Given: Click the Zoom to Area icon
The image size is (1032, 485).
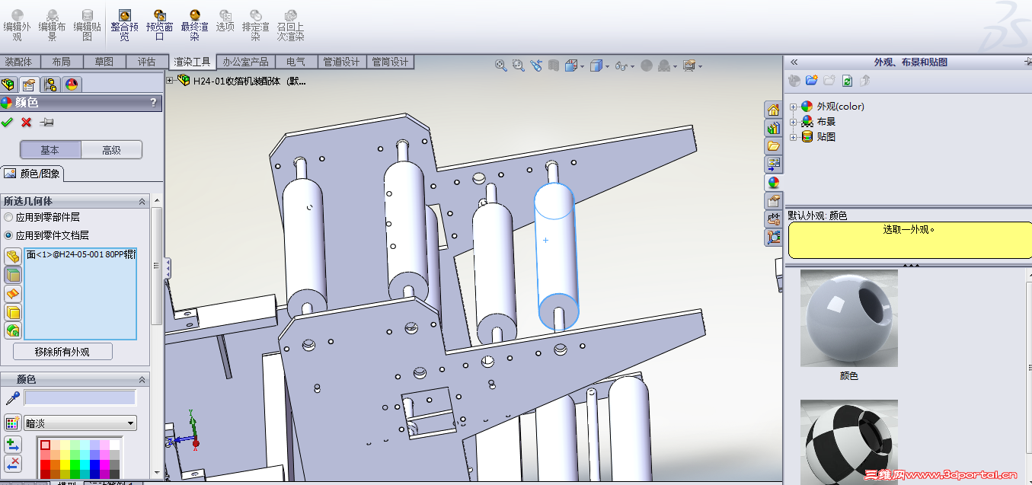Looking at the screenshot, I should [x=519, y=65].
